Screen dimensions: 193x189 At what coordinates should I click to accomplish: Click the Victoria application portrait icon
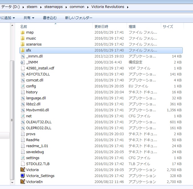tap(23, 170)
